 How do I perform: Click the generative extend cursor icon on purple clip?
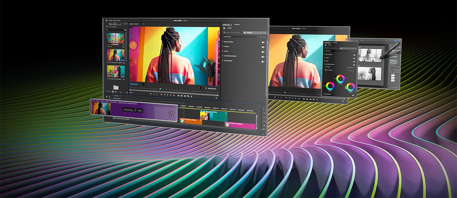click(x=171, y=114)
